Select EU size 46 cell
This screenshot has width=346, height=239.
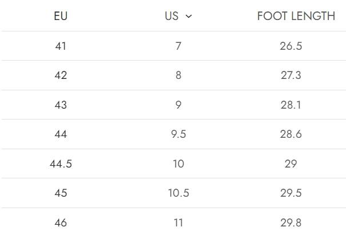coord(61,222)
